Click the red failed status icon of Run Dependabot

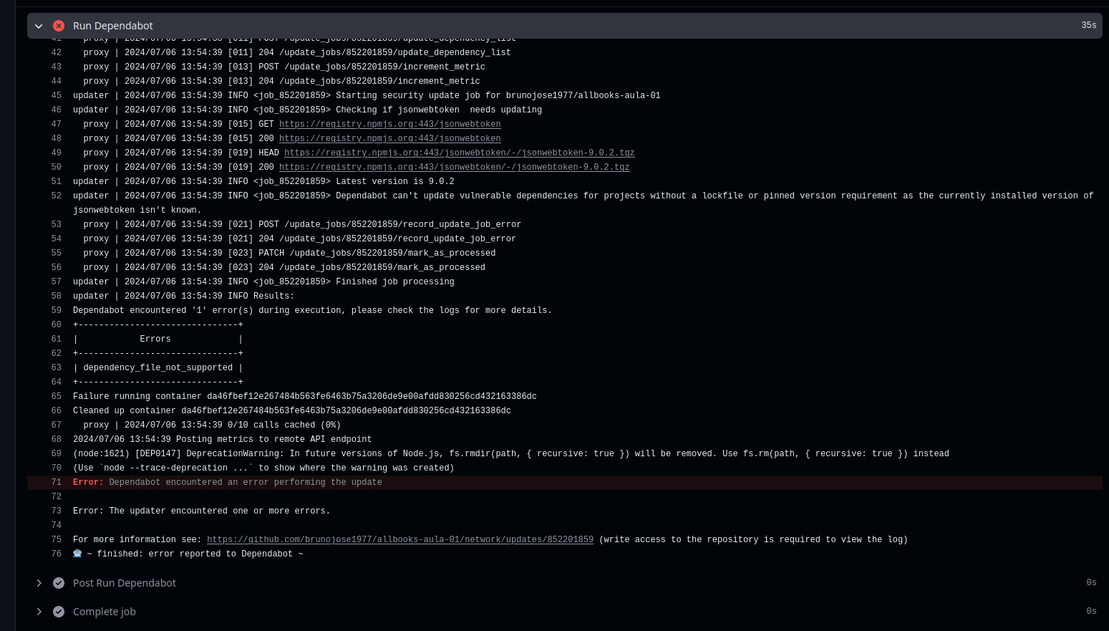tap(59, 26)
